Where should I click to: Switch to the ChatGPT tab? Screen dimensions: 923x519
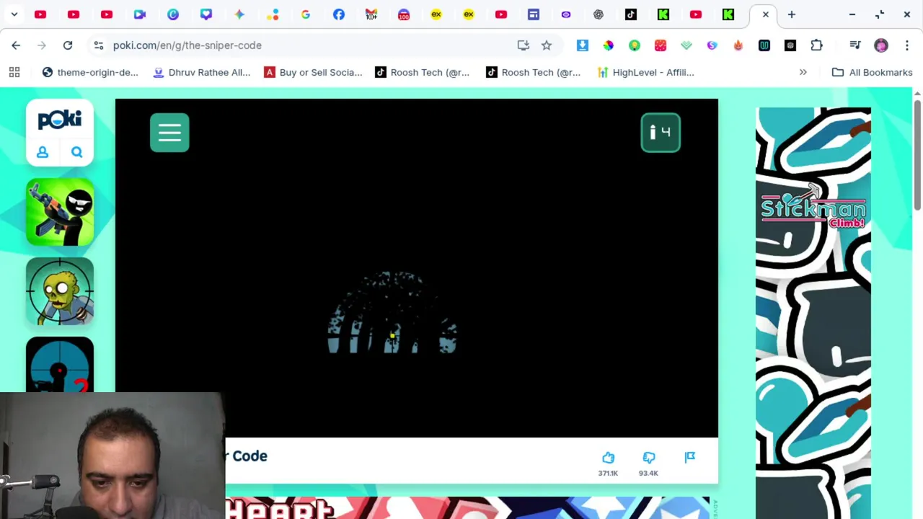pos(599,14)
